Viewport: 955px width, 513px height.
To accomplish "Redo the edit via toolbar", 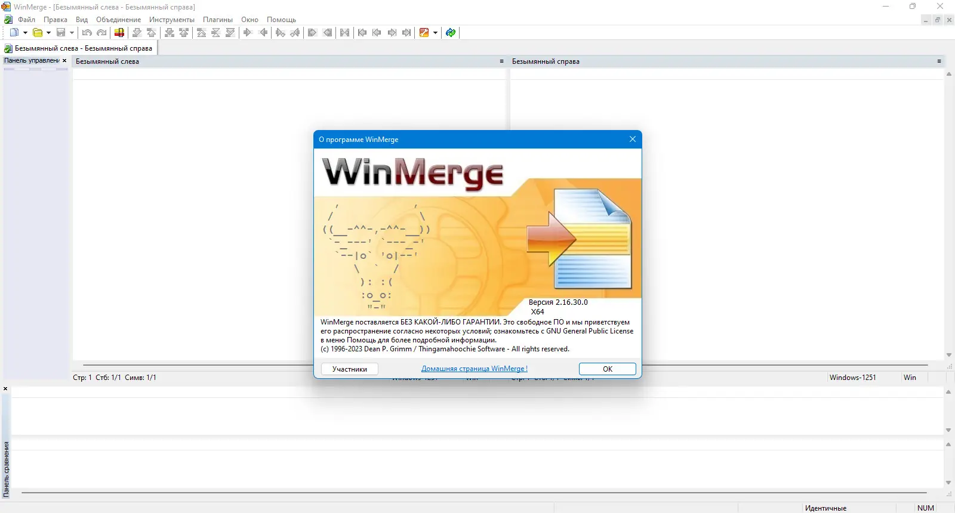I will 102,33.
